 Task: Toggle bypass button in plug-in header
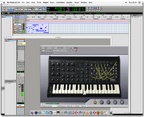click(x=71, y=48)
